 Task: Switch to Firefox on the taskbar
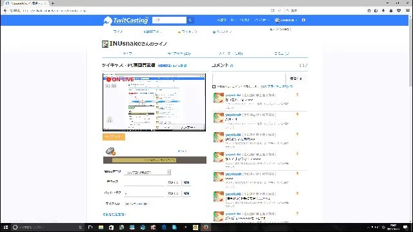click(206, 227)
